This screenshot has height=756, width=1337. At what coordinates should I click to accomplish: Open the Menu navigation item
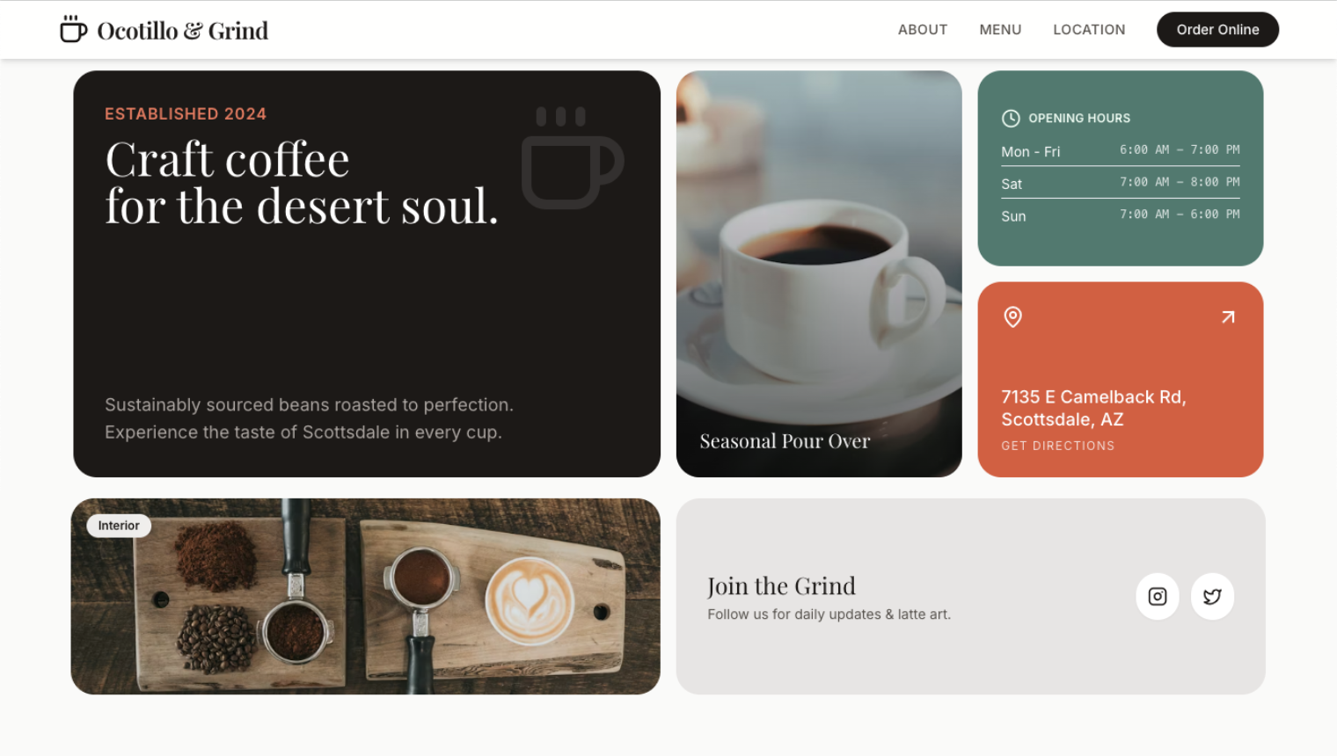click(x=1000, y=30)
